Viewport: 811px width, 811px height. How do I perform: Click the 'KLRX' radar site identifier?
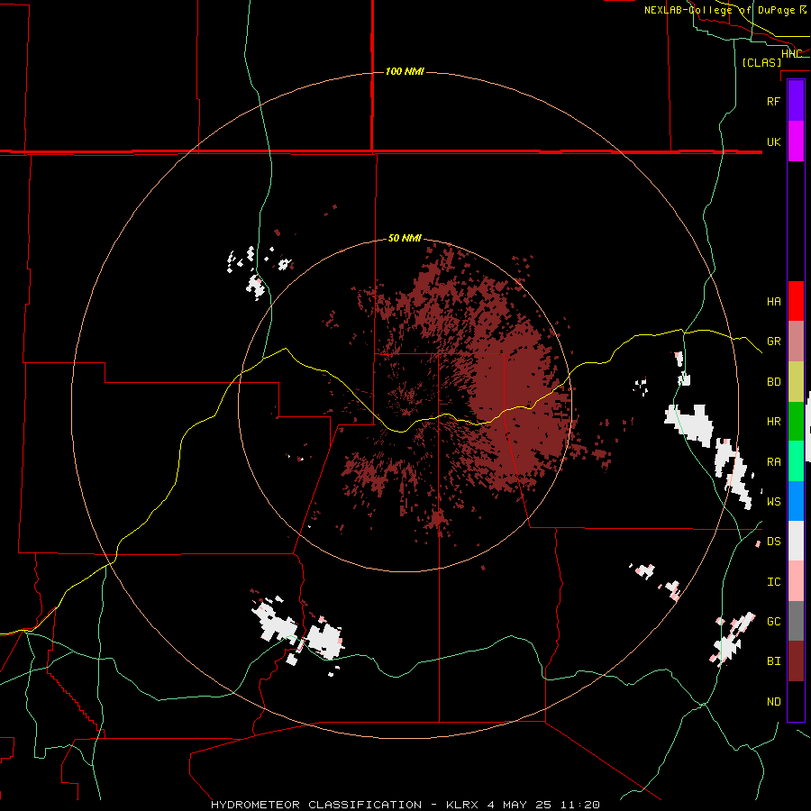[x=463, y=805]
